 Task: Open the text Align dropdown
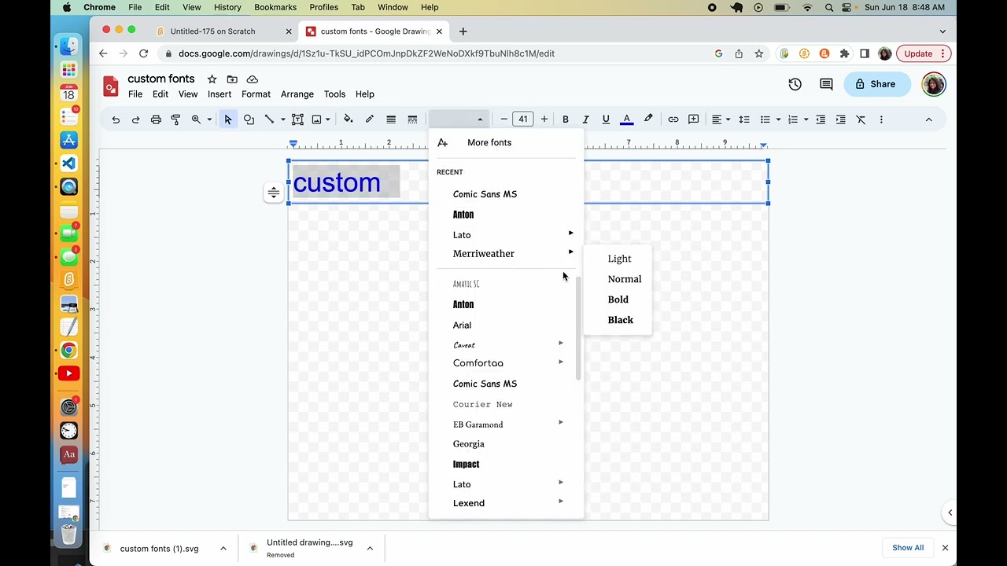point(721,119)
